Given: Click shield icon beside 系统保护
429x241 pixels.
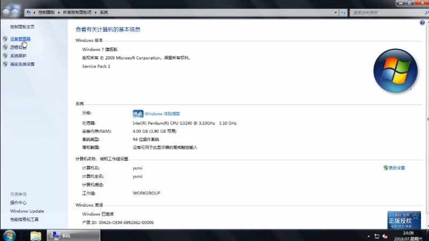Looking at the screenshot, I should (x=5, y=56).
